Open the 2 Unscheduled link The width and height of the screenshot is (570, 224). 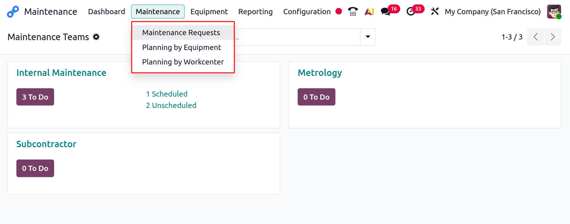click(171, 105)
